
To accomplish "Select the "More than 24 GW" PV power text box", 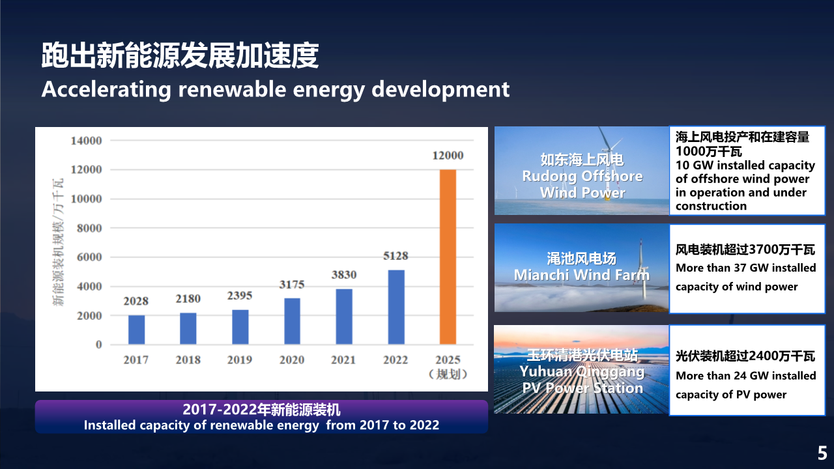I will point(747,376).
